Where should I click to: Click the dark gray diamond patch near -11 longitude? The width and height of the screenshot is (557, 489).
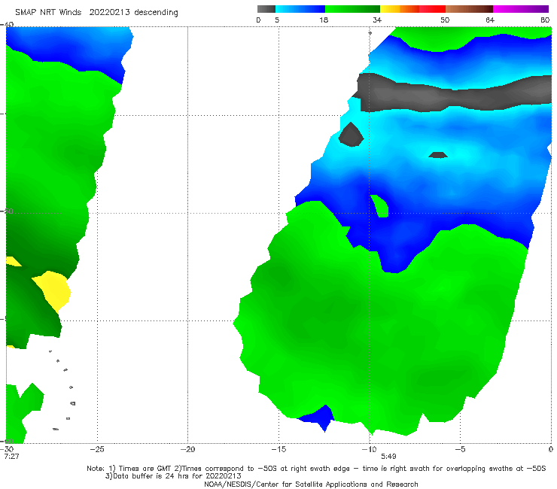pos(351,135)
